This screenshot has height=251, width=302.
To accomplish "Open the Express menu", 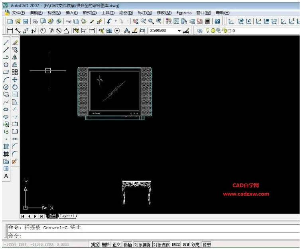I will [x=184, y=13].
